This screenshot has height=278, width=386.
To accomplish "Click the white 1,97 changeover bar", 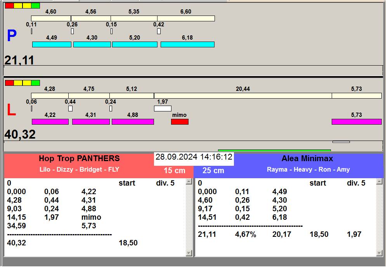I will point(163,109).
